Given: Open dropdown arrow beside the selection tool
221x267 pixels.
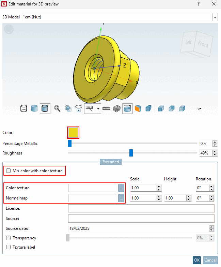Looking at the screenshot, I should (98, 109).
